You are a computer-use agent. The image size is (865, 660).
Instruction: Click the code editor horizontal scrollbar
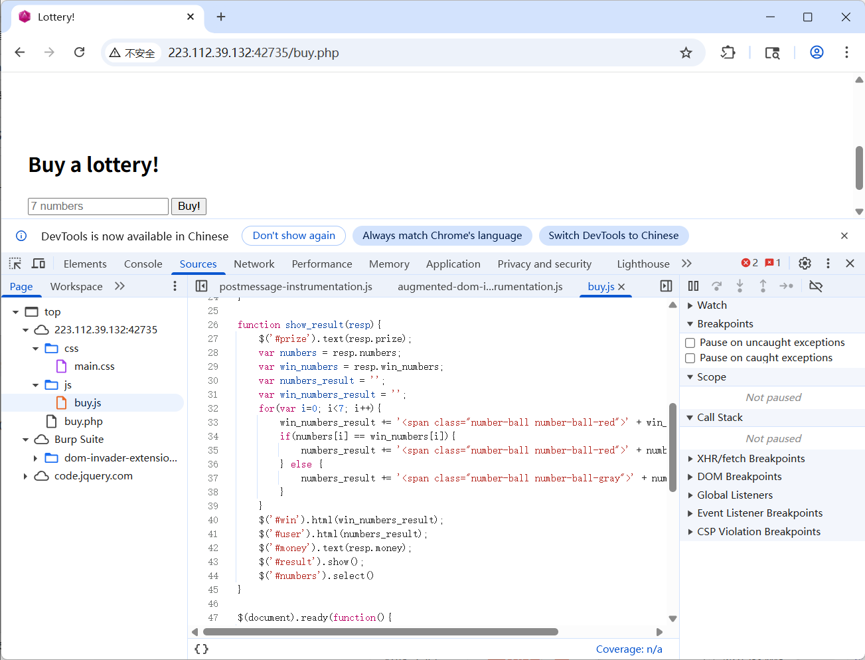click(x=380, y=632)
